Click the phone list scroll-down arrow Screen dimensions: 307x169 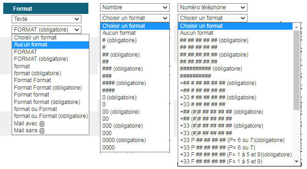pos(296,162)
